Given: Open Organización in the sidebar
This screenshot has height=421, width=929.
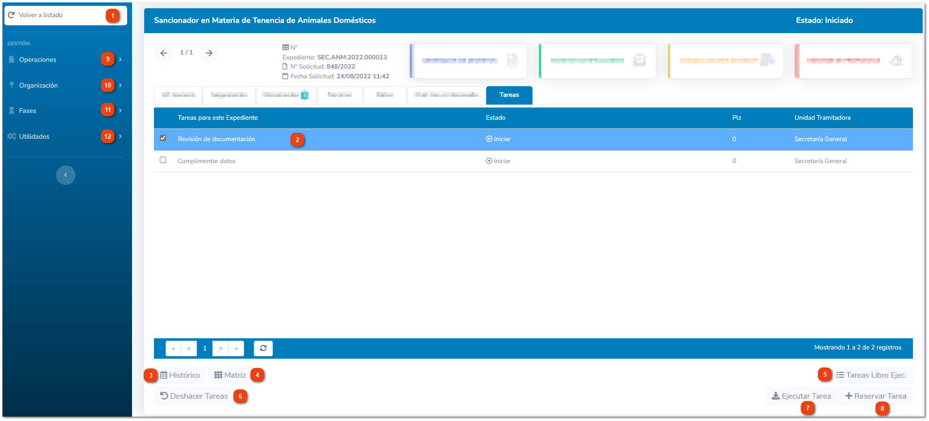Looking at the screenshot, I should pyautogui.click(x=38, y=85).
